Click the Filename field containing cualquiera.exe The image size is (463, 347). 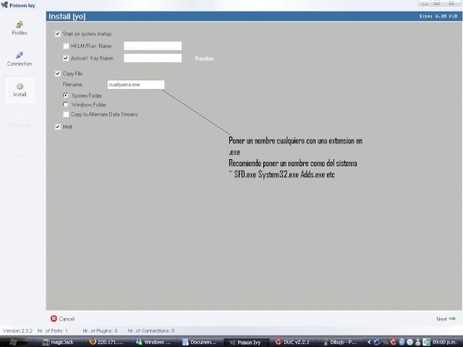click(x=136, y=85)
